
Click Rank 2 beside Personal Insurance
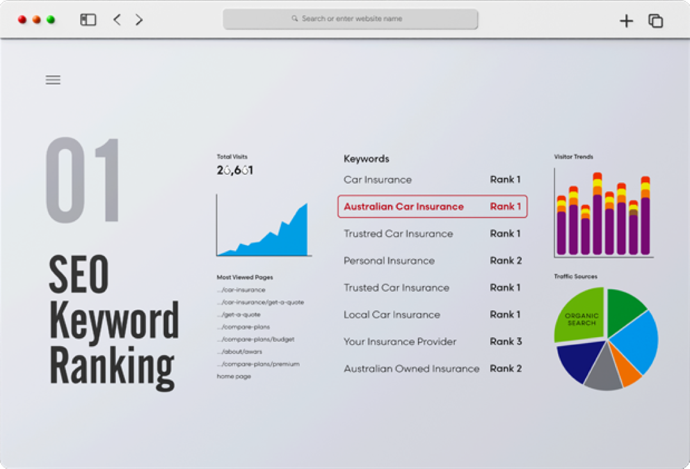pos(506,260)
